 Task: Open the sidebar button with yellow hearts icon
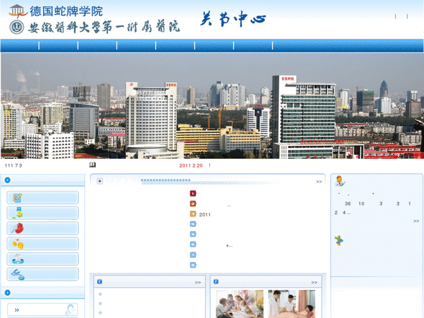(x=43, y=244)
